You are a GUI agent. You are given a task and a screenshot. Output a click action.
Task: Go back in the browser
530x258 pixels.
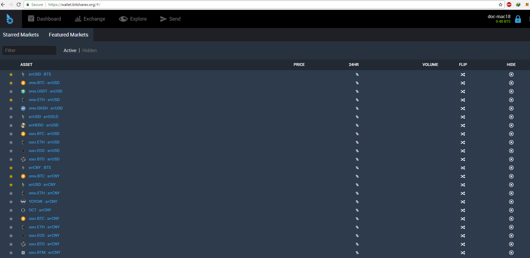[x=3, y=5]
